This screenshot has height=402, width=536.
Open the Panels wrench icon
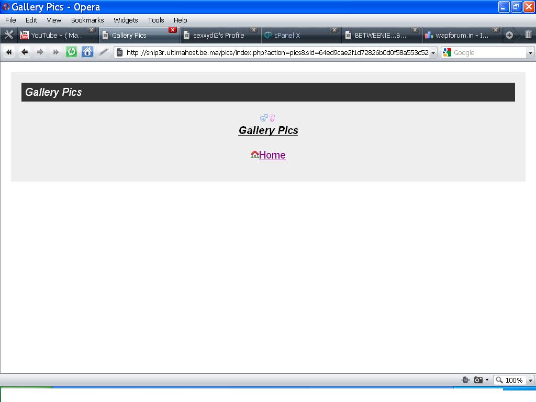pyautogui.click(x=9, y=35)
